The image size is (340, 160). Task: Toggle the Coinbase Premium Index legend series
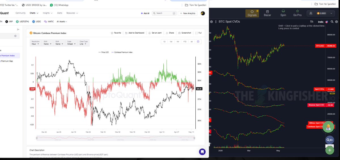[122, 52]
